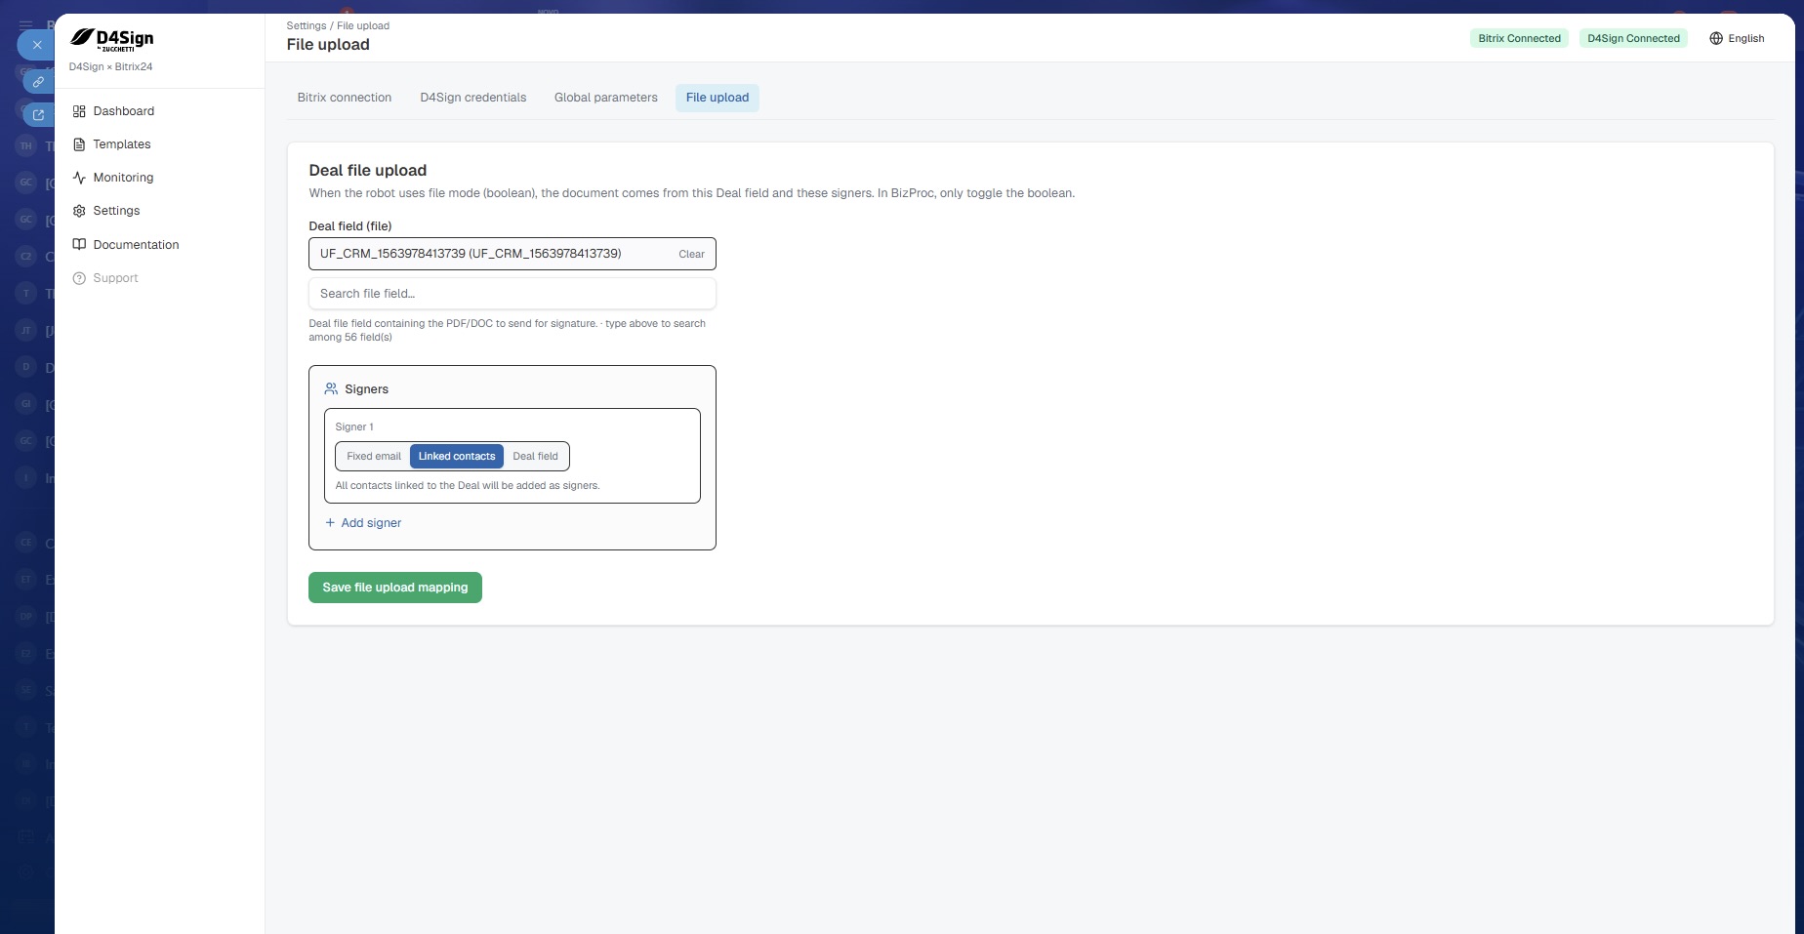
Task: Go to Monitoring using the pulse icon
Action: tap(79, 178)
